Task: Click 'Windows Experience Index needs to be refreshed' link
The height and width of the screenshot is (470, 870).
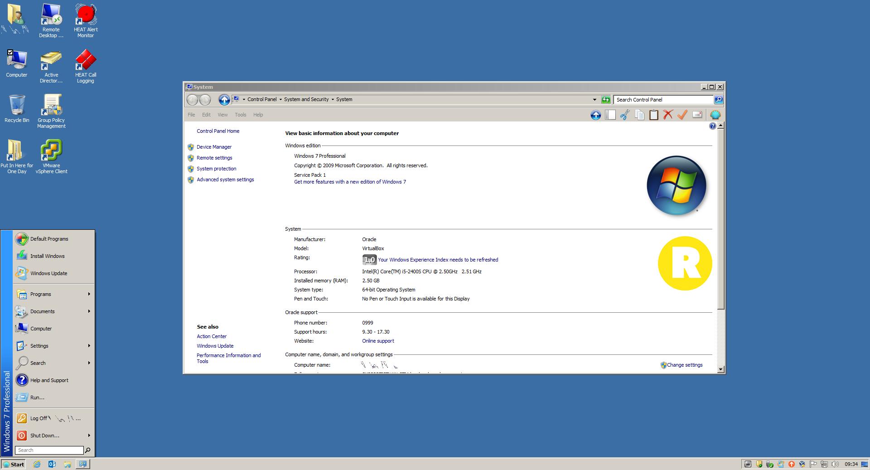Action: pos(438,260)
